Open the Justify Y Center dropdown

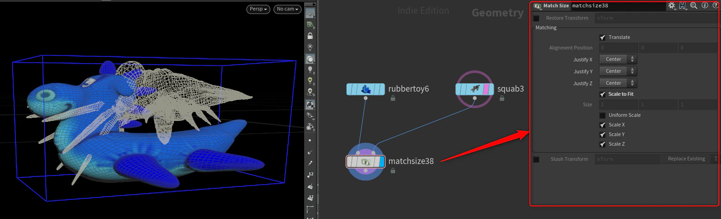point(618,71)
